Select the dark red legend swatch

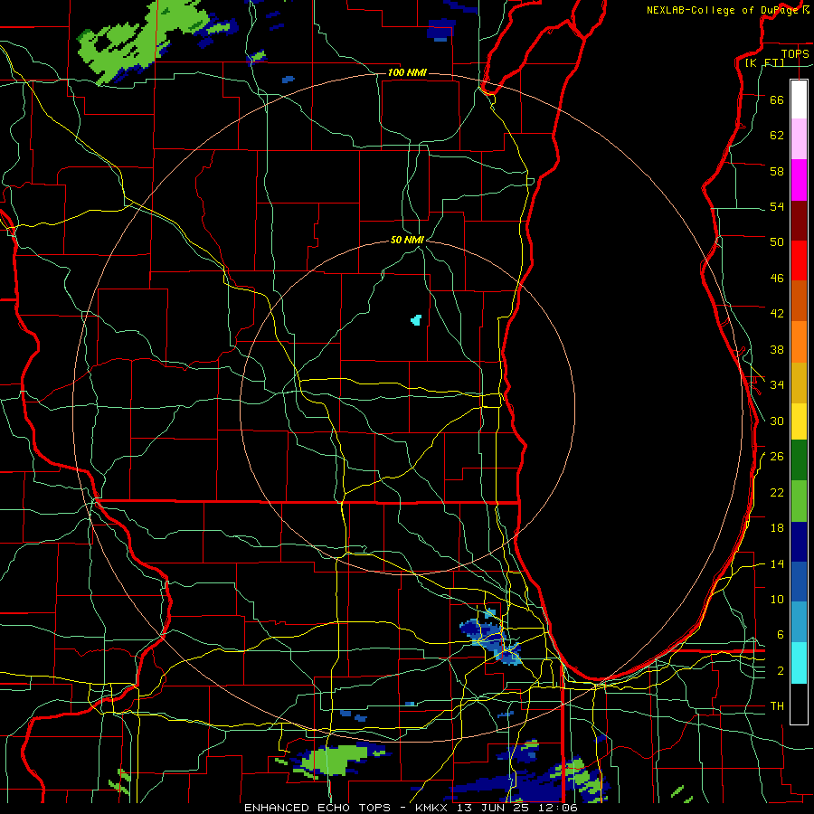799,220
